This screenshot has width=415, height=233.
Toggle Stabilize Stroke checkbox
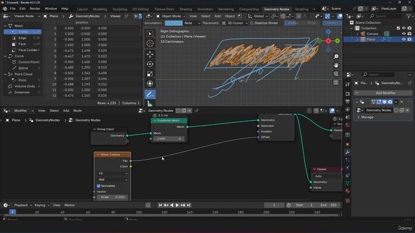click(252, 23)
